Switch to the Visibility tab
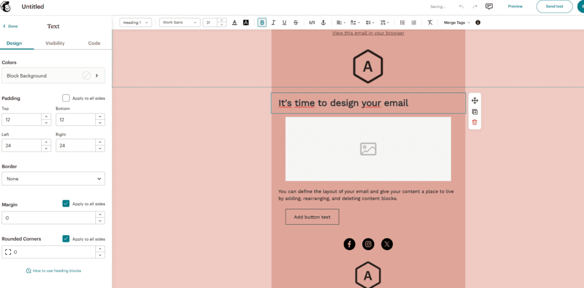The width and height of the screenshot is (584, 288). pyautogui.click(x=55, y=43)
